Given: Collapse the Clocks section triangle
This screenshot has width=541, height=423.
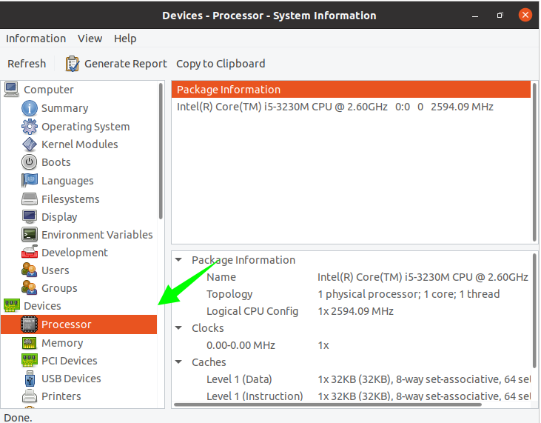Looking at the screenshot, I should 178,328.
